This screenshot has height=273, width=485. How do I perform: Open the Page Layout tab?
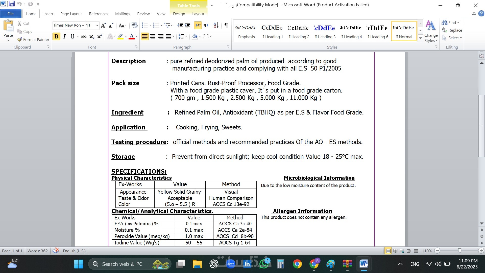(x=71, y=14)
